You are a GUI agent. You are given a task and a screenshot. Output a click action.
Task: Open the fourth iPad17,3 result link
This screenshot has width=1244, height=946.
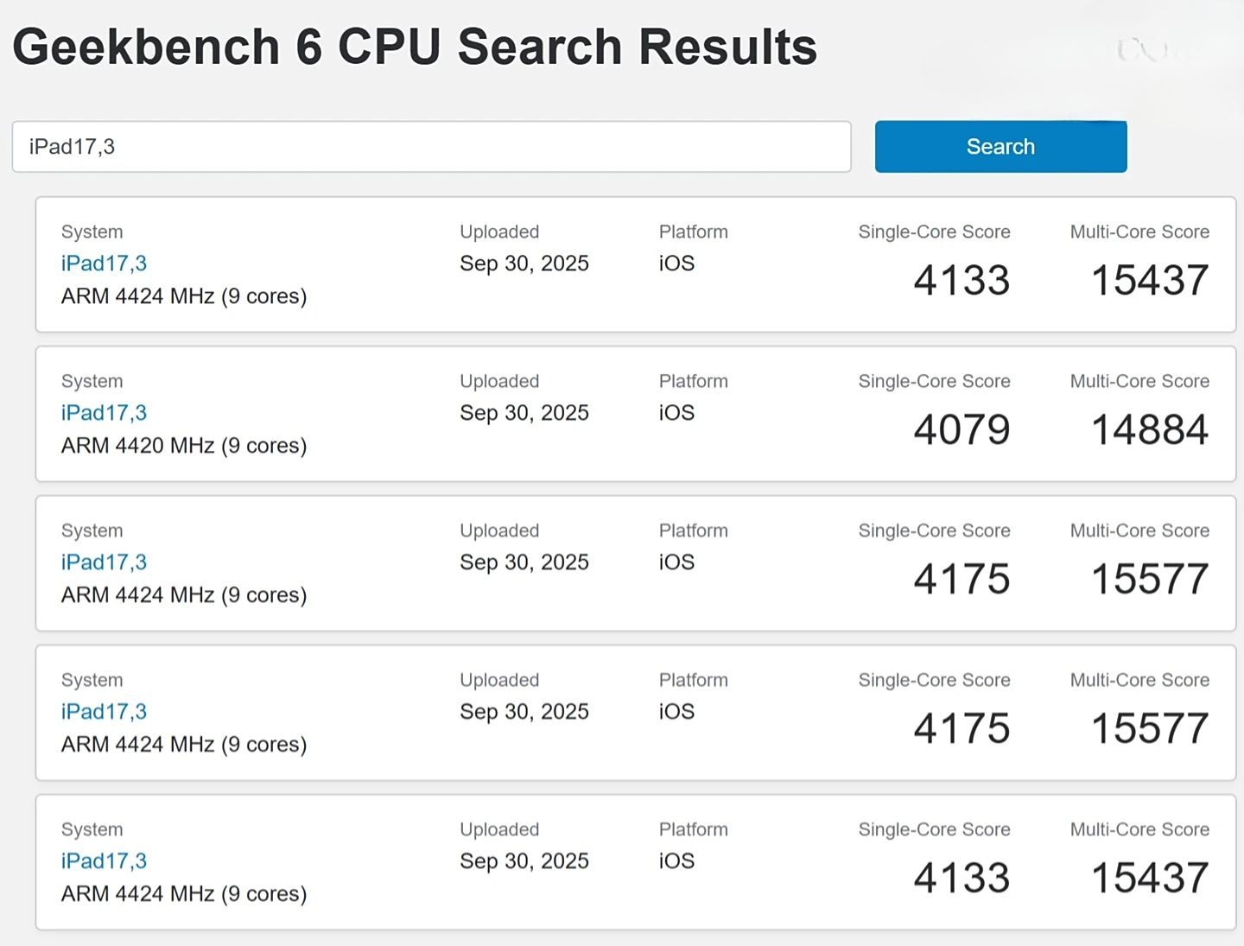coord(104,711)
